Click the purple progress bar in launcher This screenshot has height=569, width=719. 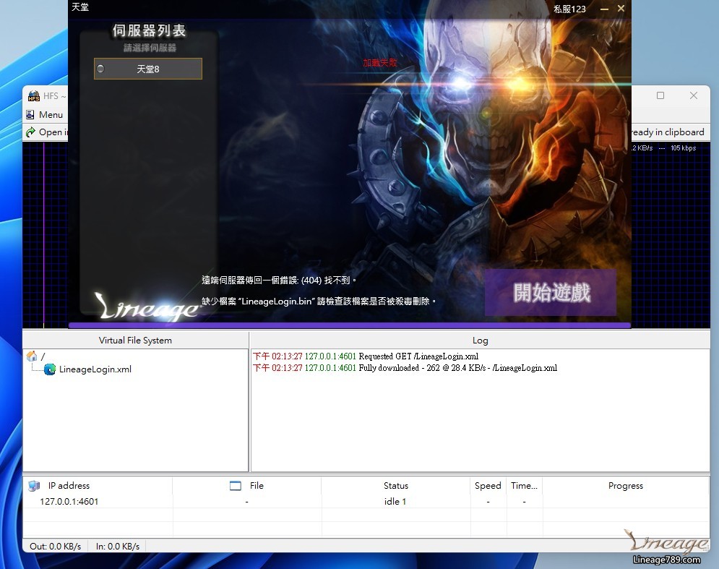(350, 325)
